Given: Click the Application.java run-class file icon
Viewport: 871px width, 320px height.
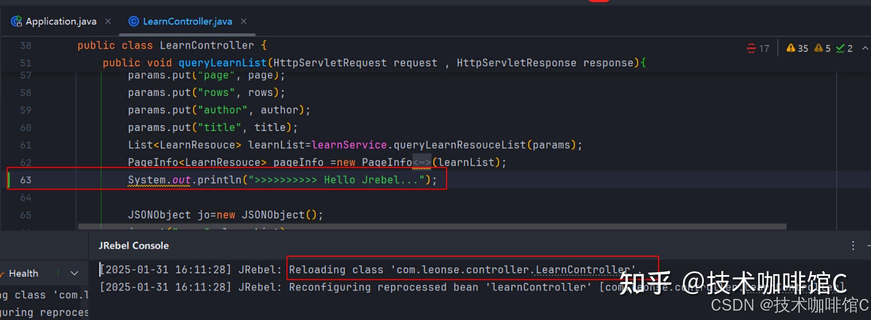Looking at the screenshot, I should click(x=17, y=21).
